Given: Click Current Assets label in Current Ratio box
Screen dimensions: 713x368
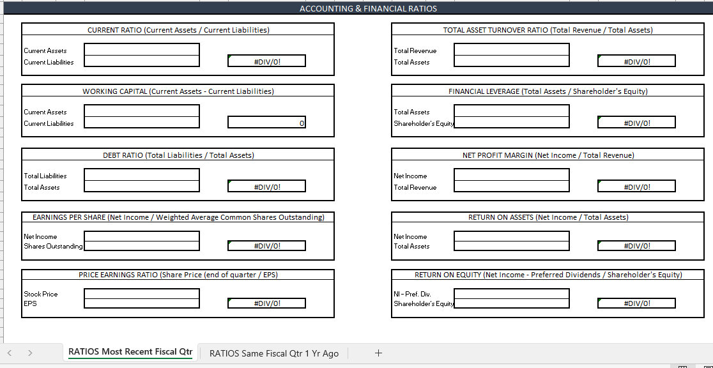Looking at the screenshot, I should coord(45,50).
